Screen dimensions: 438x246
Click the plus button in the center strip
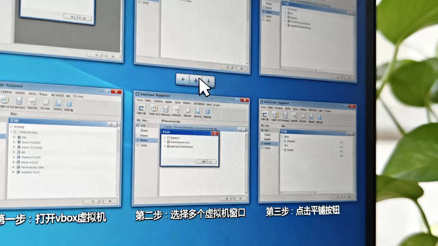pyautogui.click(x=208, y=81)
